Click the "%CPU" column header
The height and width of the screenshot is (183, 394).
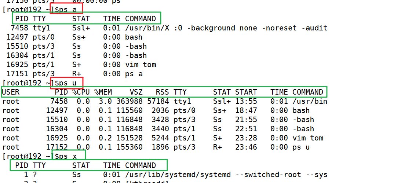click(x=81, y=92)
